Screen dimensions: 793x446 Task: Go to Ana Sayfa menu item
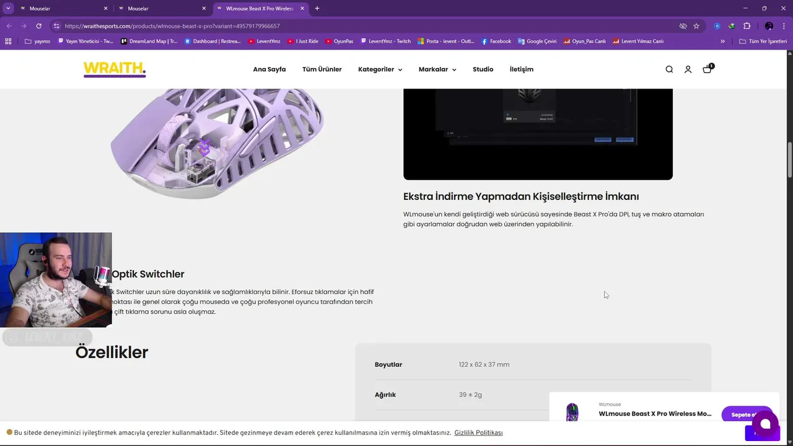pos(269,69)
